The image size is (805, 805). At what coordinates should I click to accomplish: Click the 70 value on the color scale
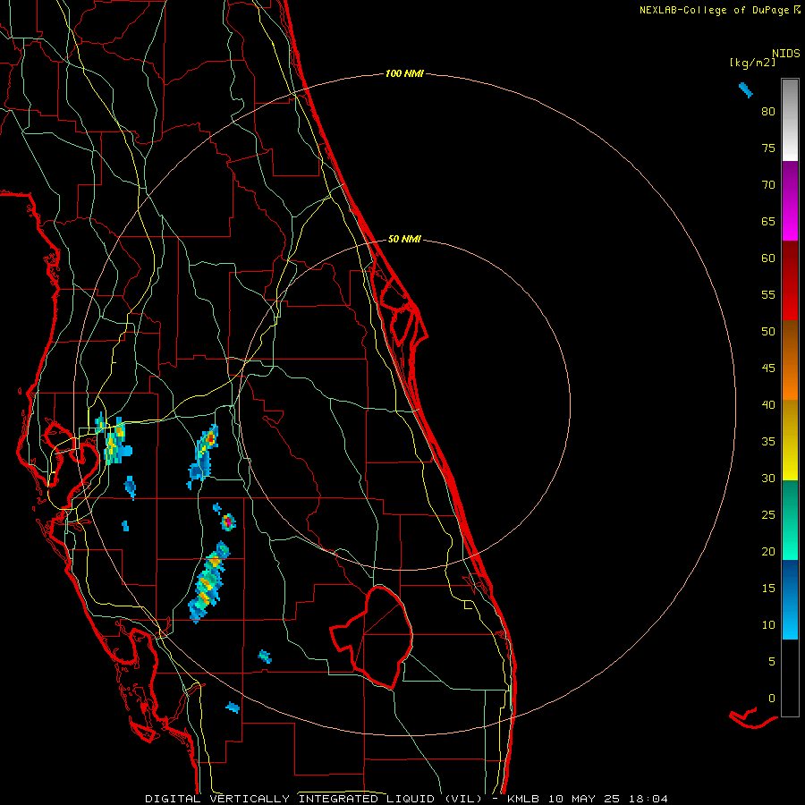click(768, 185)
